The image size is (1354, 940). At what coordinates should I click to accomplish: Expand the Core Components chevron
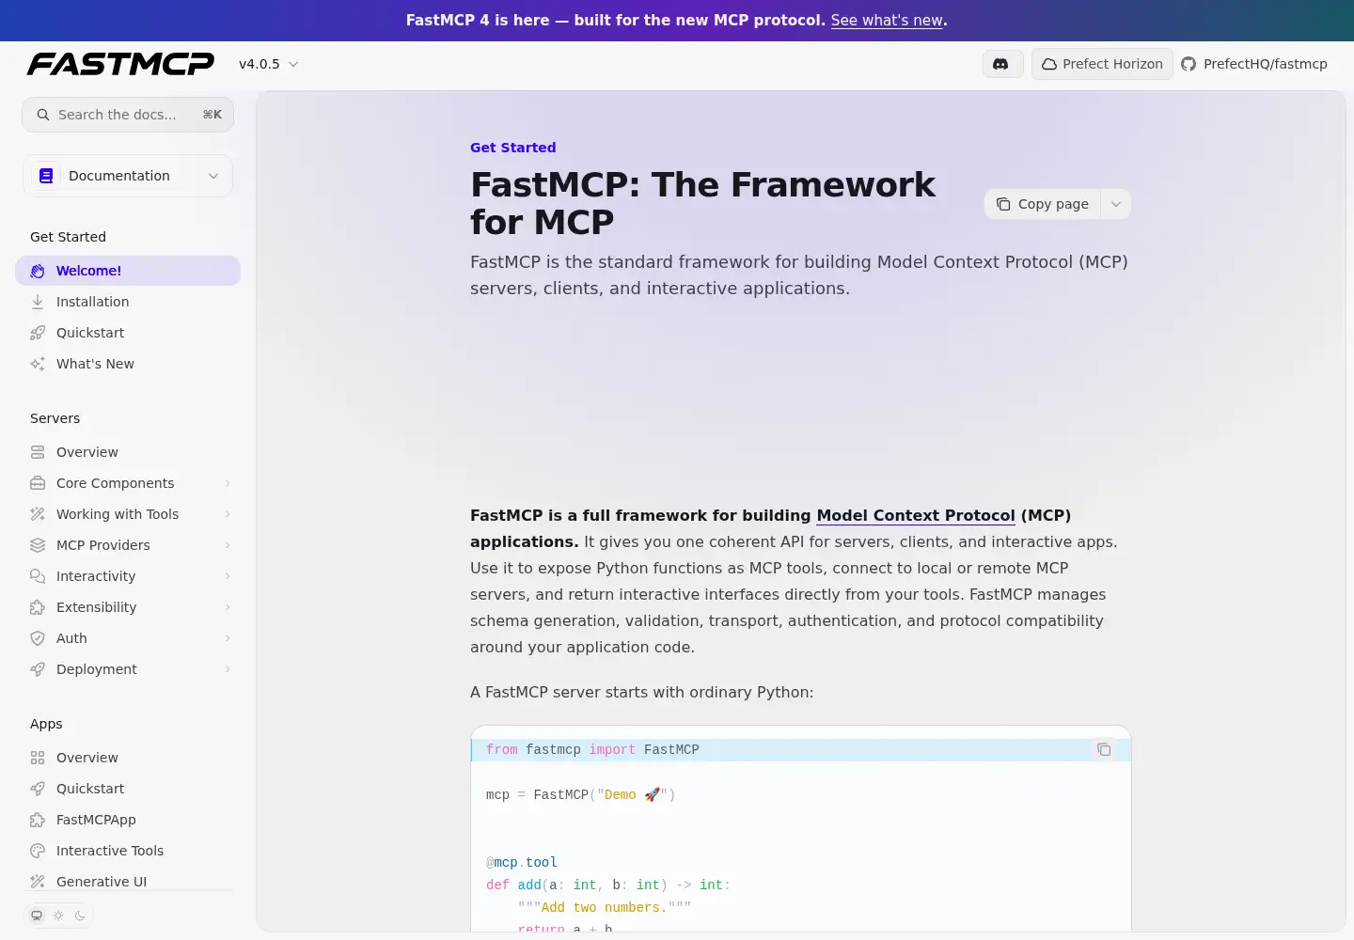click(x=228, y=483)
